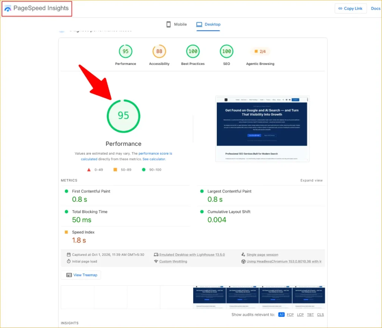Filter audits by LCP
The image size is (382, 328).
300,315
